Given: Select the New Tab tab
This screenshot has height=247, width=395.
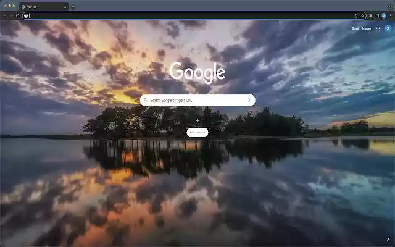Looking at the screenshot, I should point(44,7).
